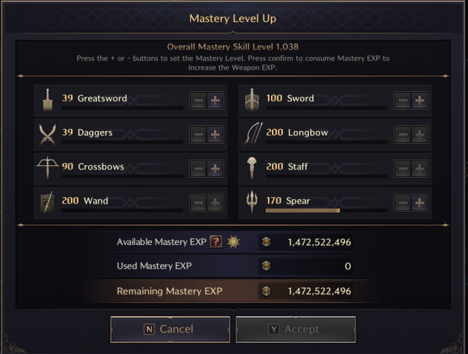Click the Staff weapon icon
This screenshot has width=468, height=354.
[x=252, y=168]
